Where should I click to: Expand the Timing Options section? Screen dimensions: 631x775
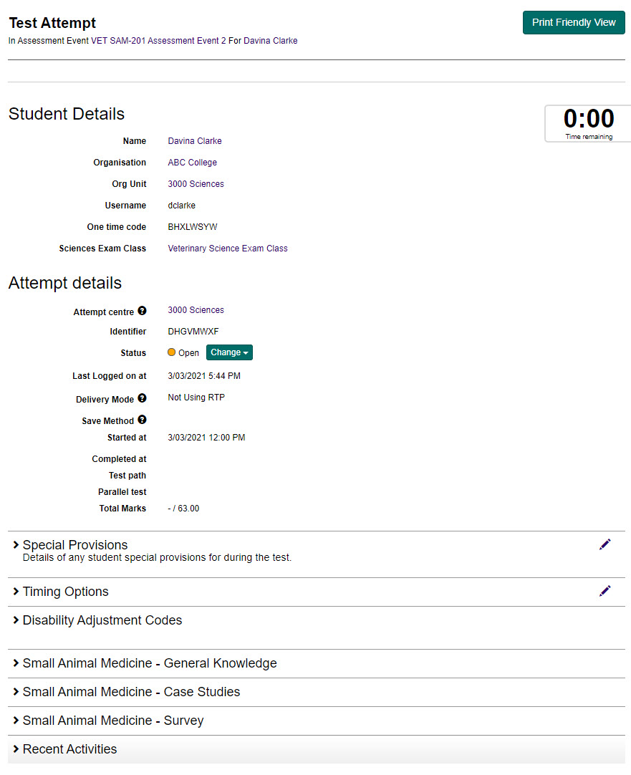coord(65,592)
